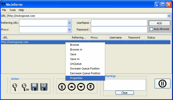This screenshot has height=100, width=173.
Task: Enable the Auto Browse checkbox
Action: (151, 29)
